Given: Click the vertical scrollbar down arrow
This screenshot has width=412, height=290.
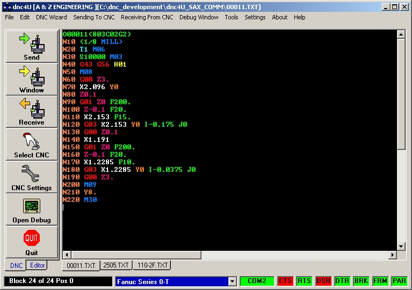Looking at the screenshot, I should (401, 246).
